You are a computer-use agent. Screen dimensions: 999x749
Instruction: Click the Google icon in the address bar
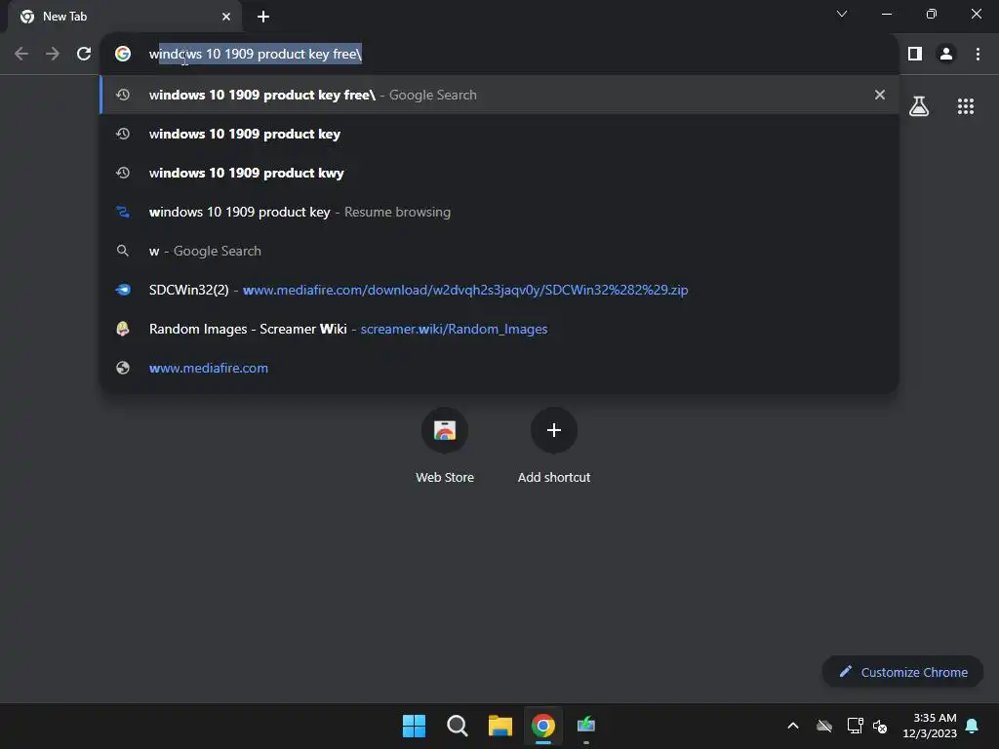click(x=123, y=55)
